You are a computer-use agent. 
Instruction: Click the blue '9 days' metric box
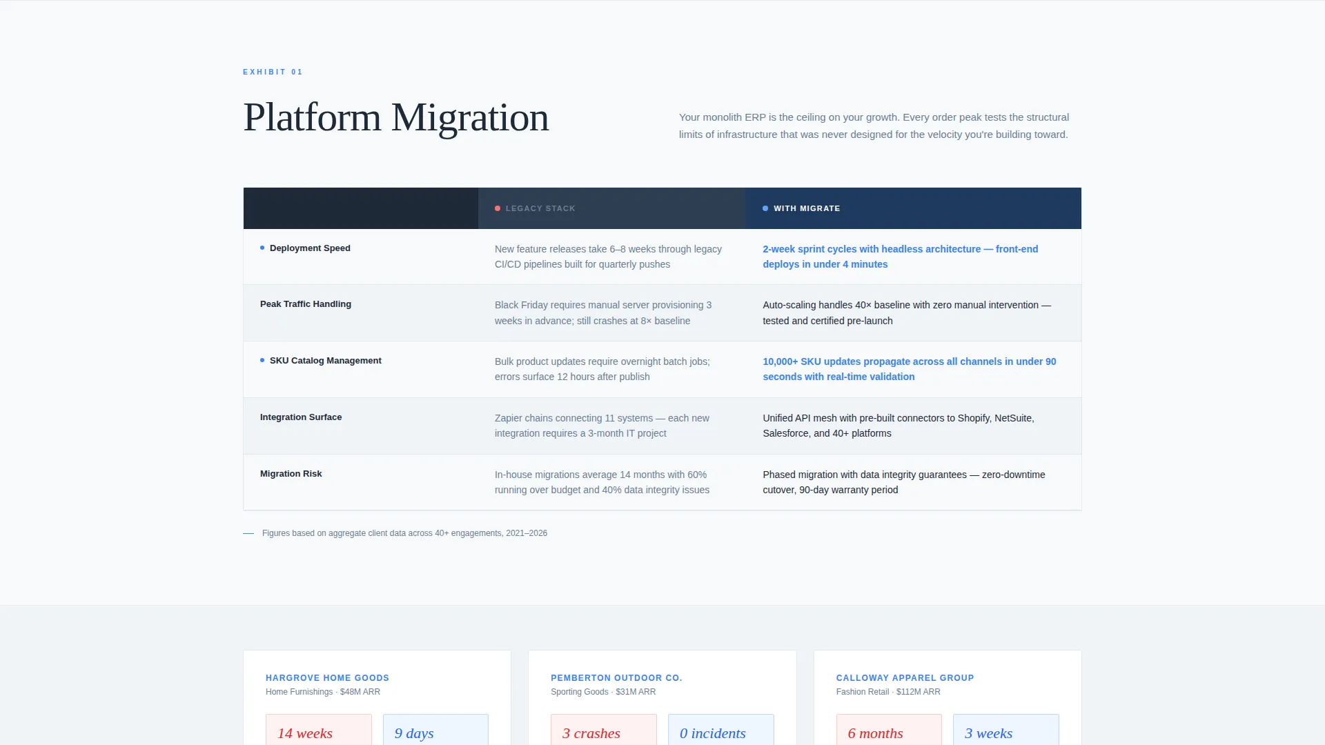click(435, 730)
